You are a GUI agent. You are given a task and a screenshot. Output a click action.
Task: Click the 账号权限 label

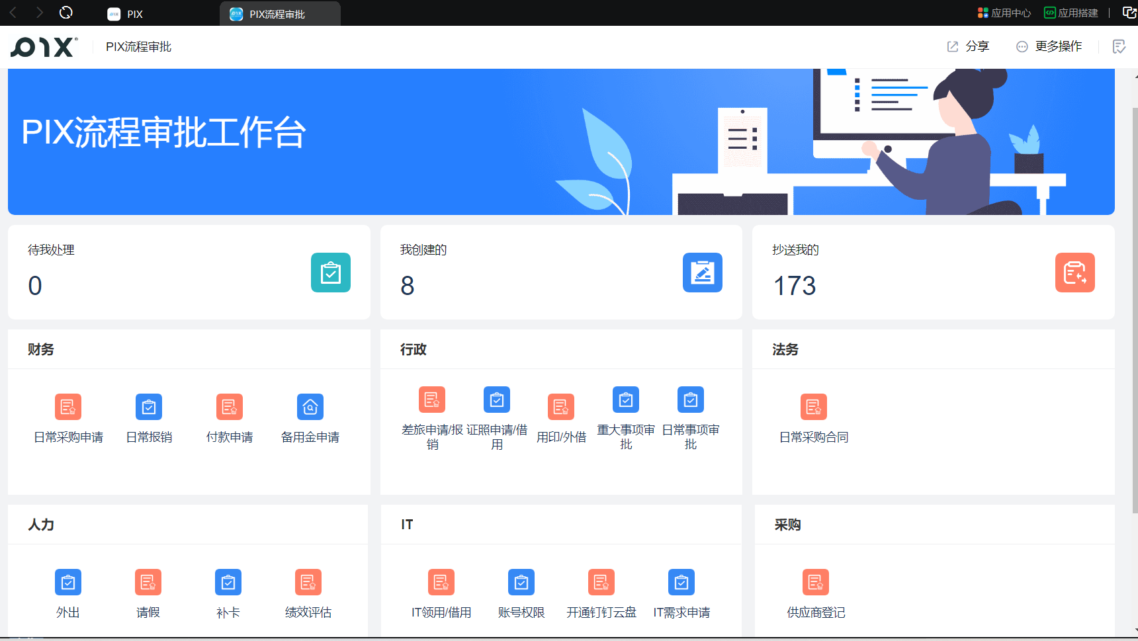pyautogui.click(x=521, y=613)
